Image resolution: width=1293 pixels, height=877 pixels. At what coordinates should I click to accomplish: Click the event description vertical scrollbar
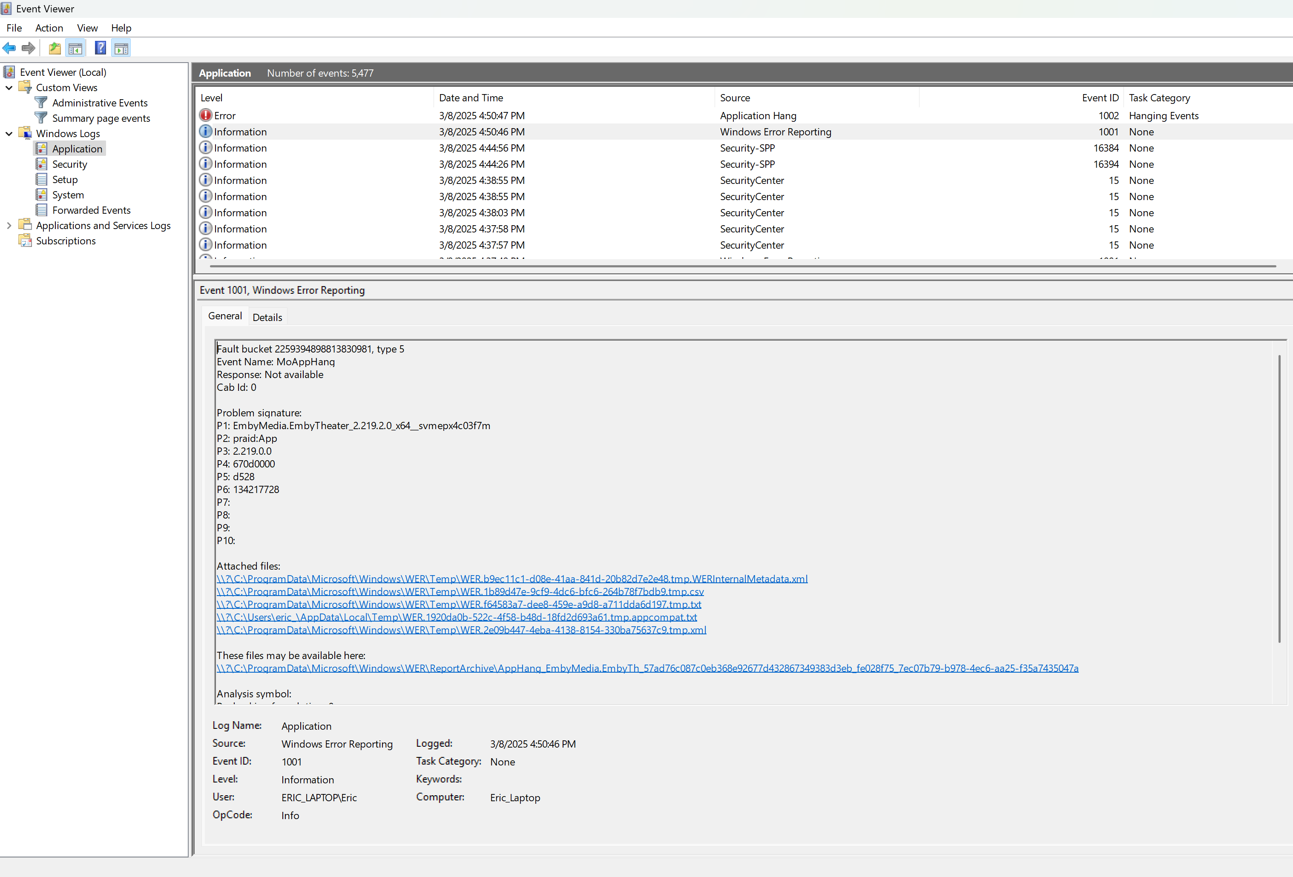tap(1279, 499)
